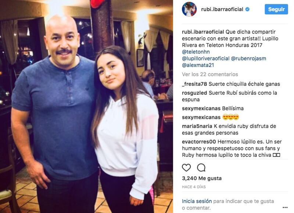This screenshot has height=213, width=294.
Task: Open the @alexmata21 mention
Action: point(198,65)
